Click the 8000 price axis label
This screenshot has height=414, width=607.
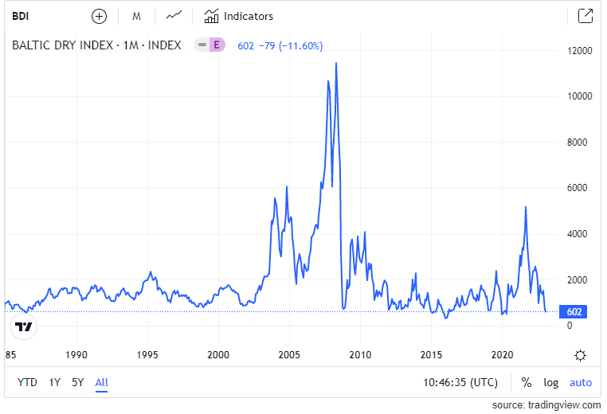click(x=577, y=143)
